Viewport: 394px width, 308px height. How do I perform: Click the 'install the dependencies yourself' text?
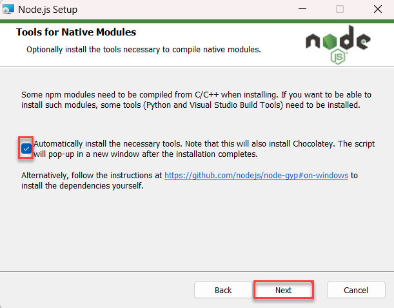pos(83,186)
